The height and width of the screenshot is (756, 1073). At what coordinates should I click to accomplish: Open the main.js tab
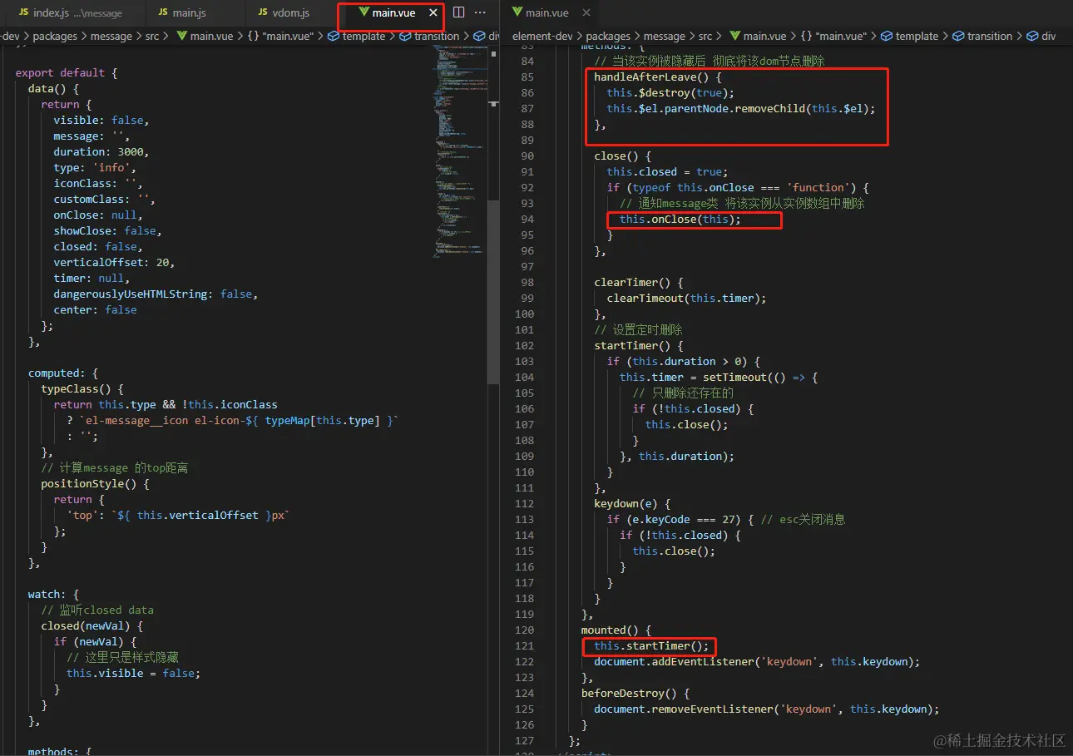[x=189, y=13]
